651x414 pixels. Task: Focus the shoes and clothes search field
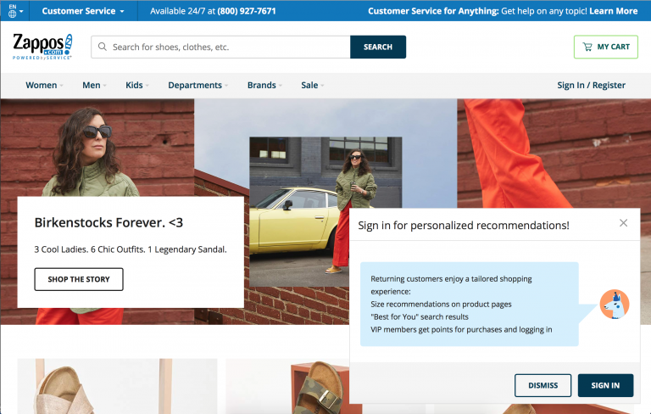point(220,47)
